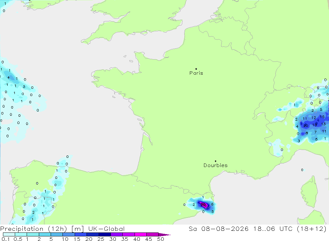329x241 pixels.
Task: Click the '80' precipitation peak value
Action: (203, 204)
